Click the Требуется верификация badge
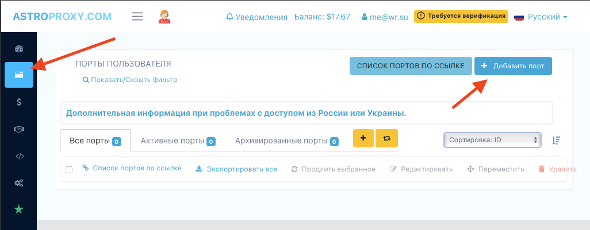The height and width of the screenshot is (230, 590). point(461,16)
